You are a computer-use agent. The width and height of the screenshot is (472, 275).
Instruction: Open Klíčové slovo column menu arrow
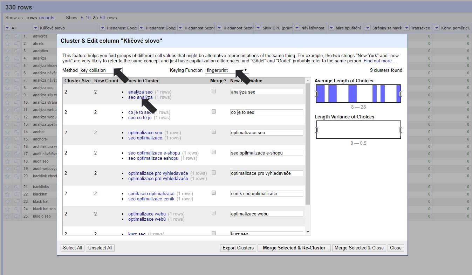pyautogui.click(x=36, y=28)
